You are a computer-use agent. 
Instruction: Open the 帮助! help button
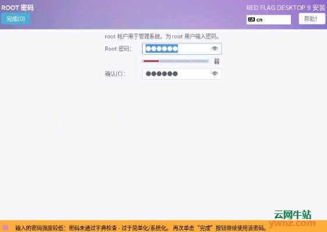click(312, 19)
